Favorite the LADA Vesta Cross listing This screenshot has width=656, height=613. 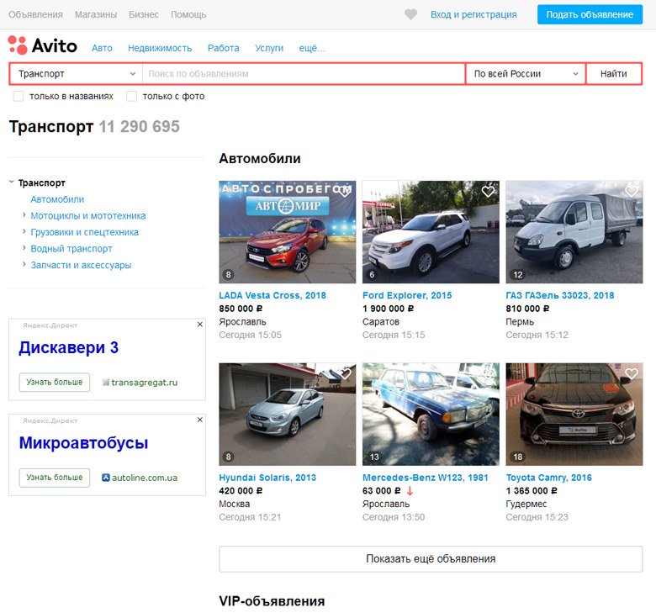(344, 192)
